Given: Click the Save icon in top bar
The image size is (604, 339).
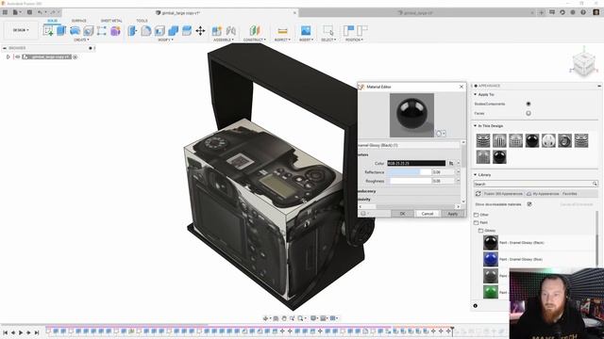Looking at the screenshot, I should pos(29,12).
